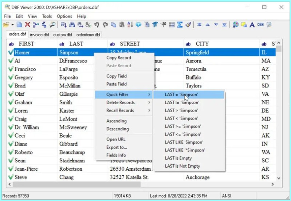This screenshot has width=291, height=201.
Task: Click the A-Z sort icon
Action: pyautogui.click(x=130, y=24)
